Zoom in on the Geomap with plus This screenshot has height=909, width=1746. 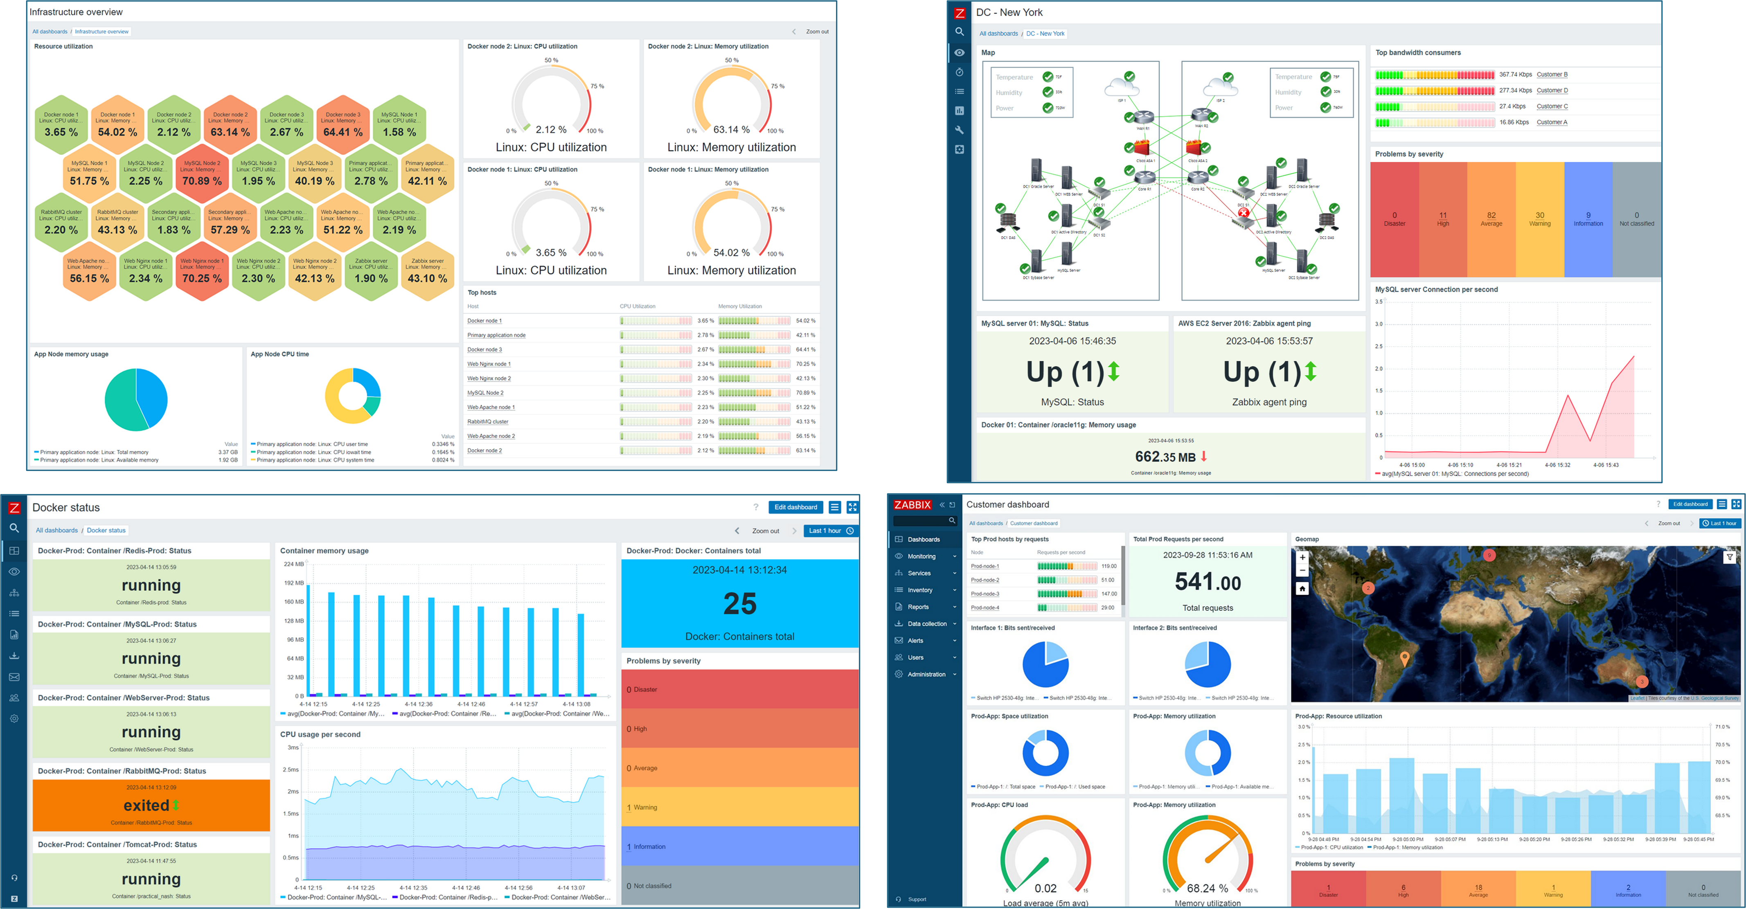click(1302, 557)
